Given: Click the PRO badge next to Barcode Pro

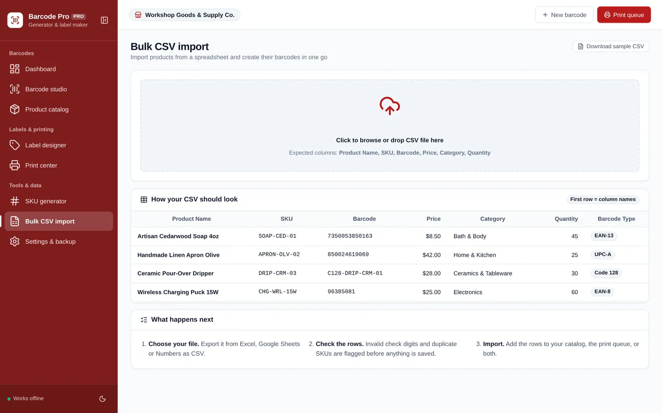Looking at the screenshot, I should pos(78,17).
